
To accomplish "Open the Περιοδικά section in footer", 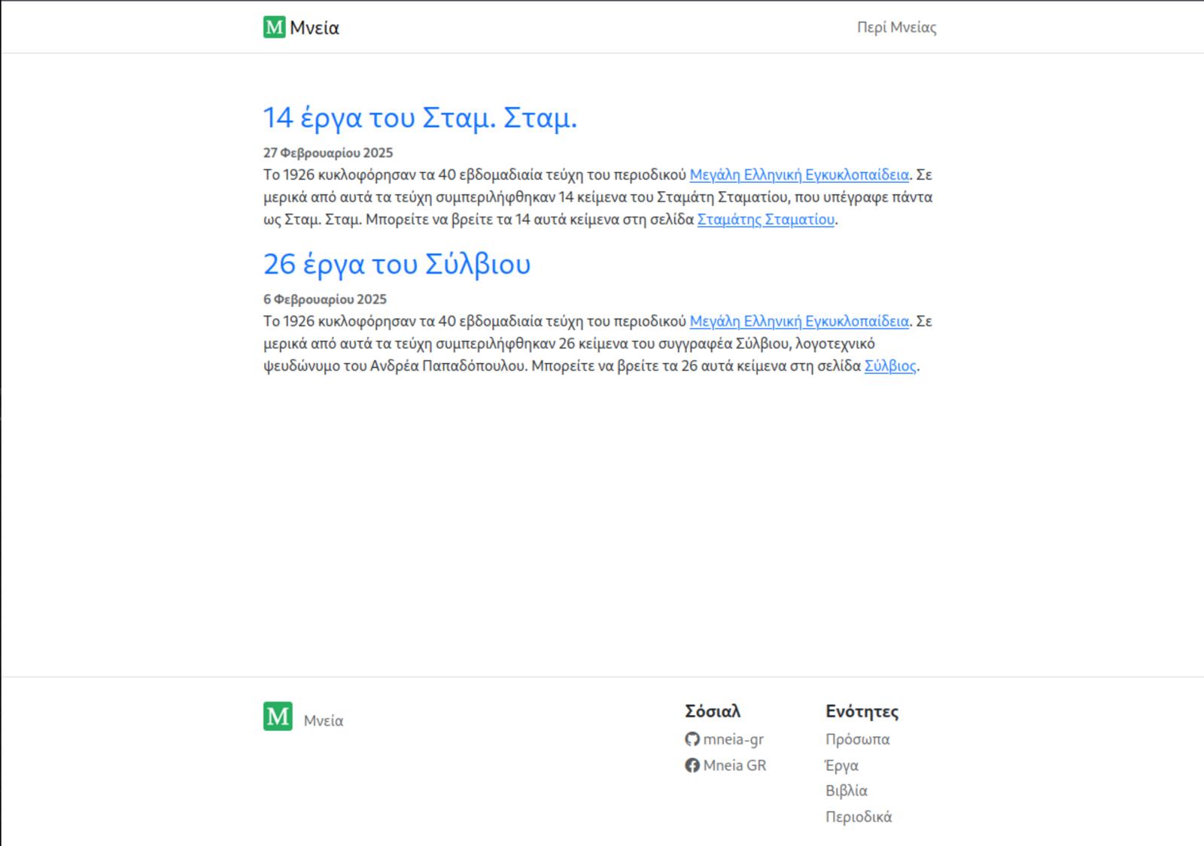I will (x=858, y=816).
